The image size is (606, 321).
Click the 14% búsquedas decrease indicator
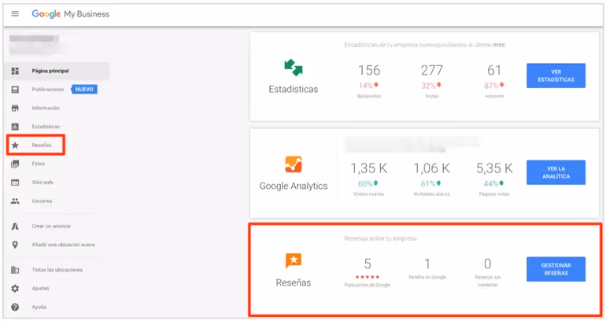tap(368, 86)
